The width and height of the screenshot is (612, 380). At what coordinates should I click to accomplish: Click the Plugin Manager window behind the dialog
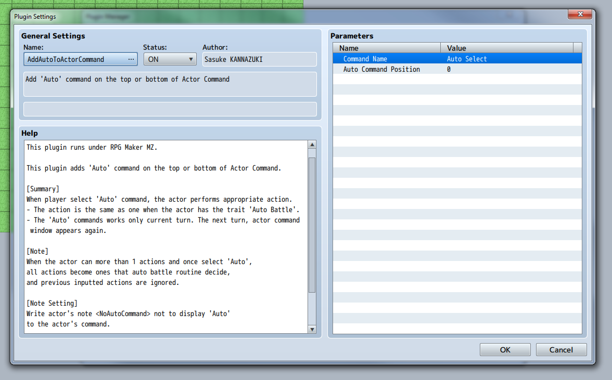107,16
